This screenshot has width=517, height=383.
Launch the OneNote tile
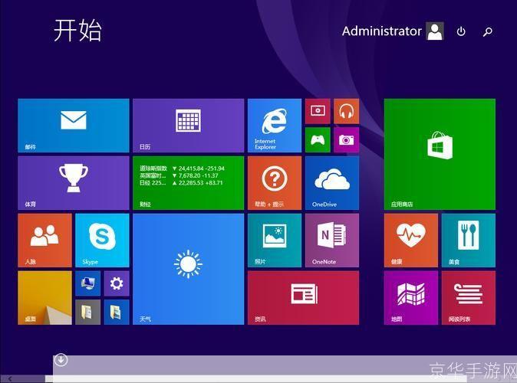(332, 241)
